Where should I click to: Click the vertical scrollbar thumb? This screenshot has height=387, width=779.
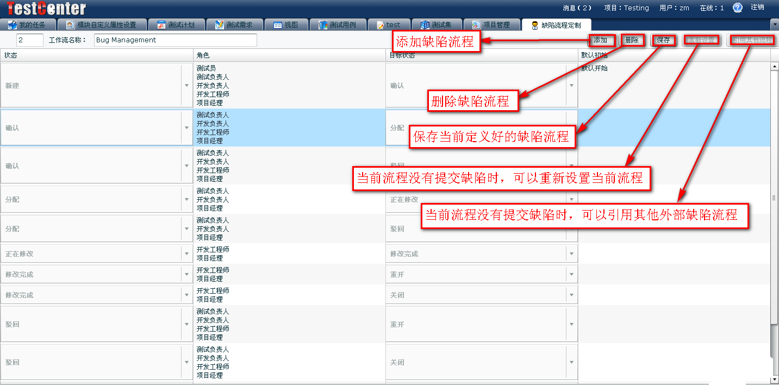point(775,197)
